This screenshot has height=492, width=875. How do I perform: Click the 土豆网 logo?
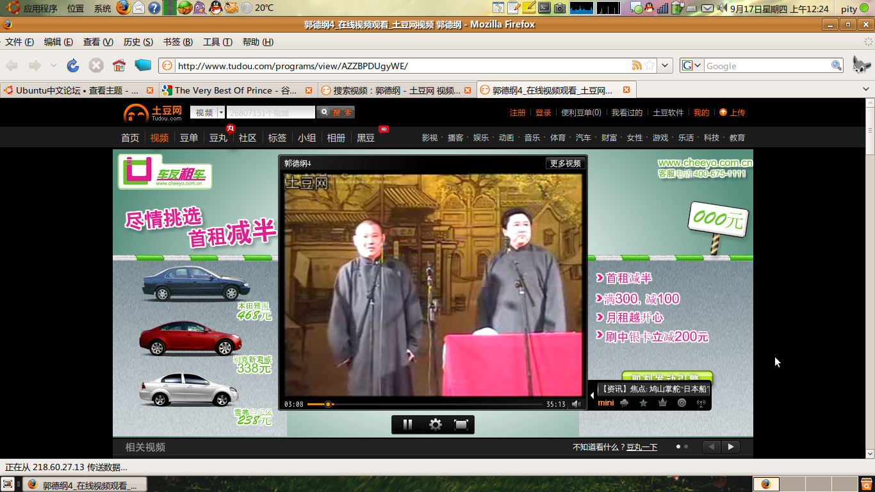click(x=153, y=113)
